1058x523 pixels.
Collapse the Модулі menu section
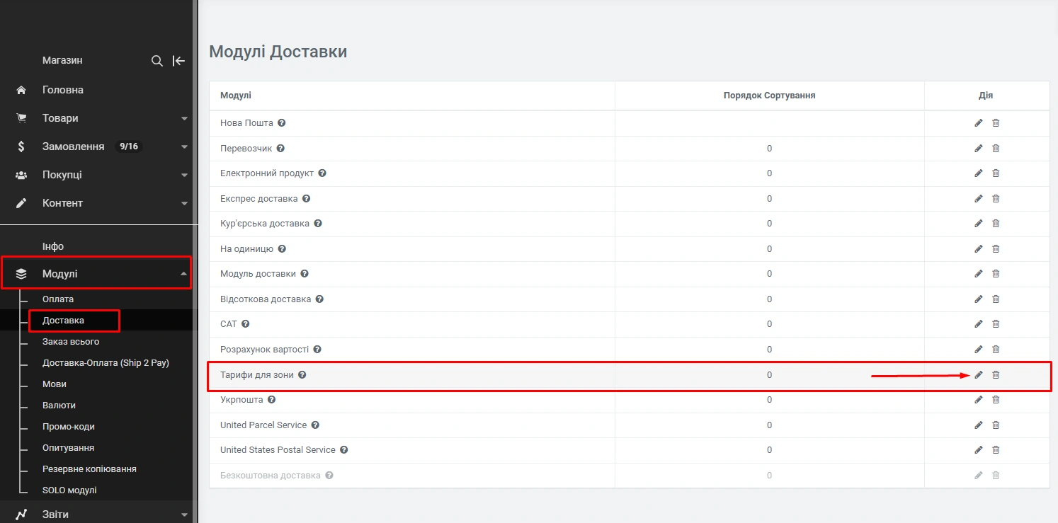[x=184, y=274]
